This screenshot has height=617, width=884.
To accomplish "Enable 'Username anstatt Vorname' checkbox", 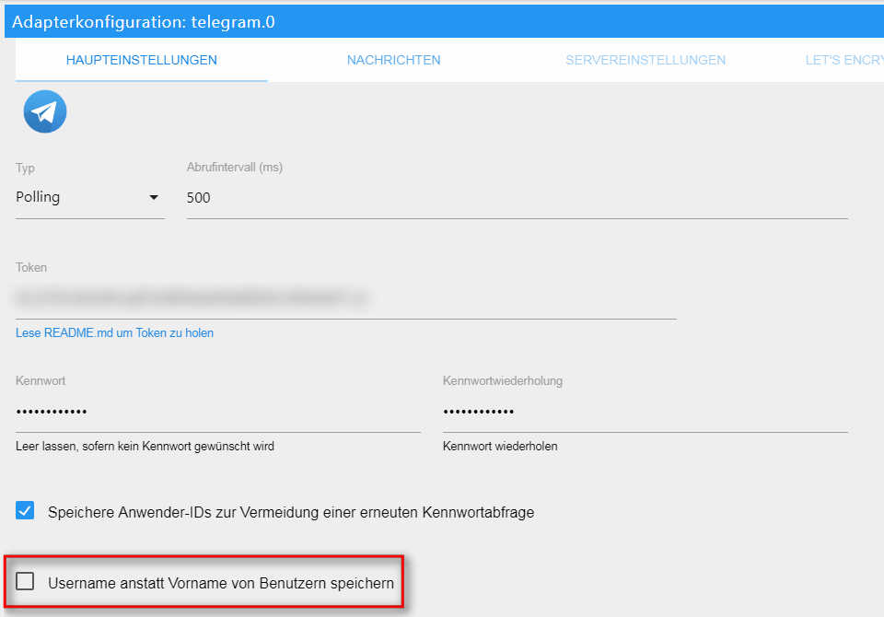I will click(x=25, y=581).
